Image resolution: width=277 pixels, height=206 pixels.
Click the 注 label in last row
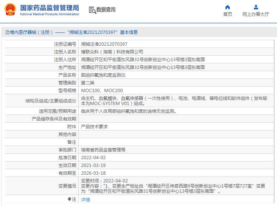74,199
